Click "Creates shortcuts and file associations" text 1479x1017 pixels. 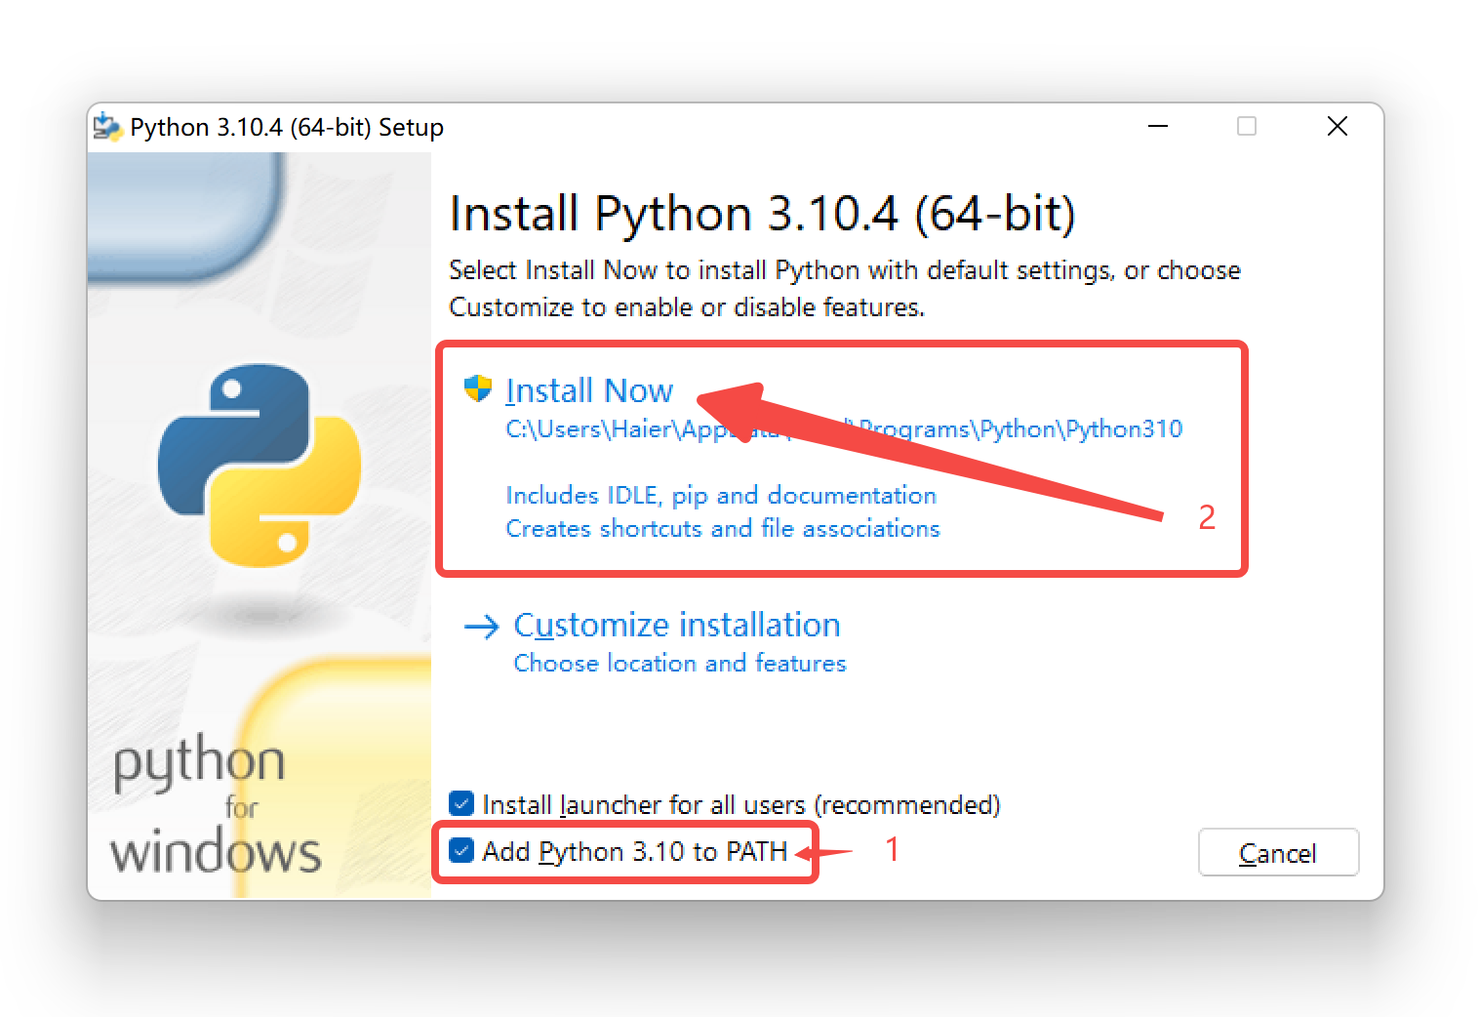click(x=722, y=529)
